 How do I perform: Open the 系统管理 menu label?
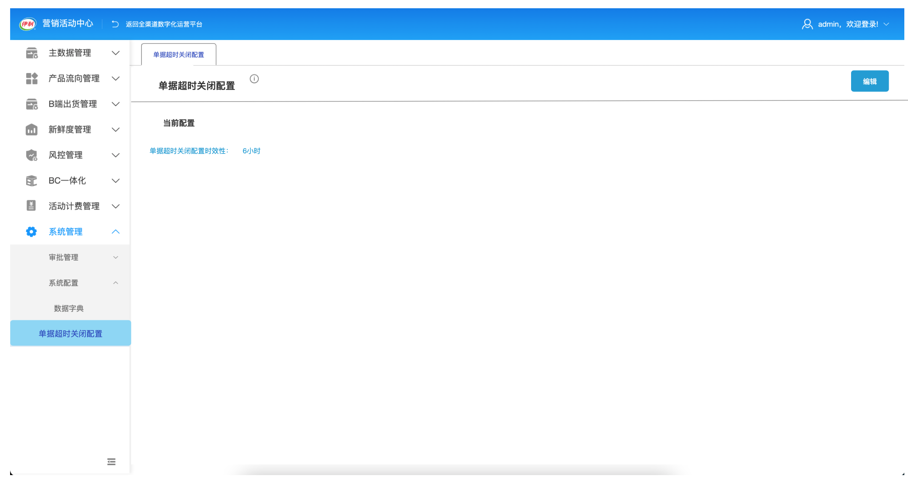[x=66, y=232]
